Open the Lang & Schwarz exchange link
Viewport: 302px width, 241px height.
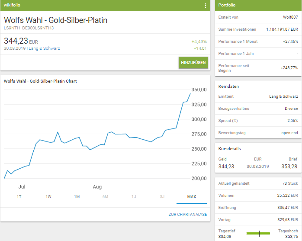[44, 48]
